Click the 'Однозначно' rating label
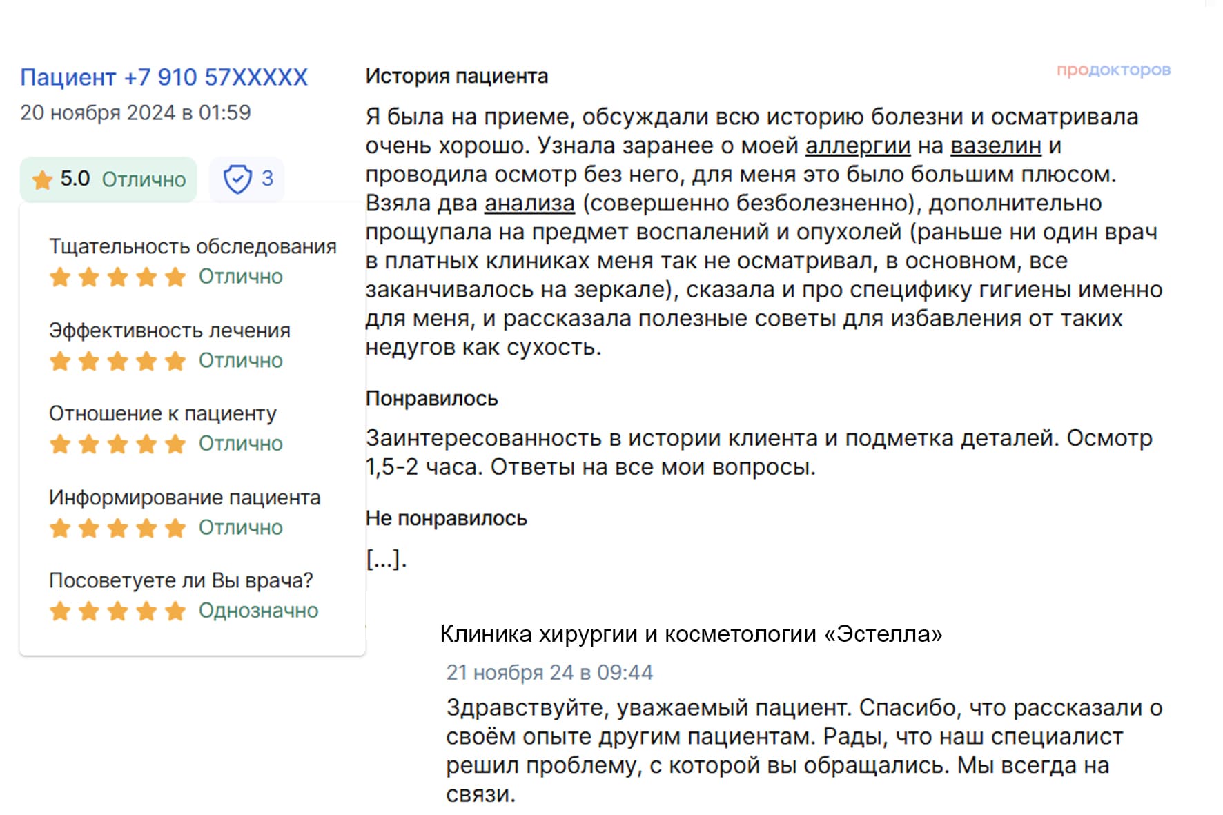Image resolution: width=1223 pixels, height=815 pixels. (259, 611)
